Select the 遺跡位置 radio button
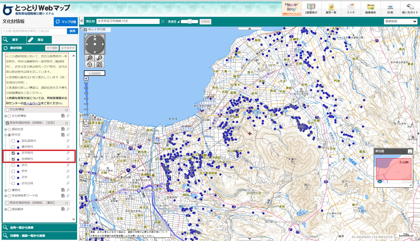Screen dimensions: 420x241 coord(9,129)
